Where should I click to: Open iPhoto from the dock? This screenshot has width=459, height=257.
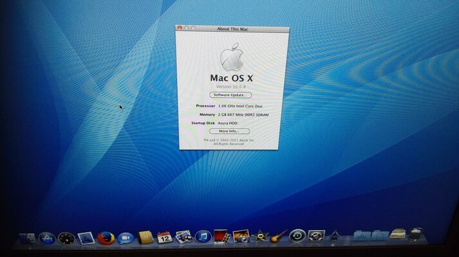(x=241, y=236)
